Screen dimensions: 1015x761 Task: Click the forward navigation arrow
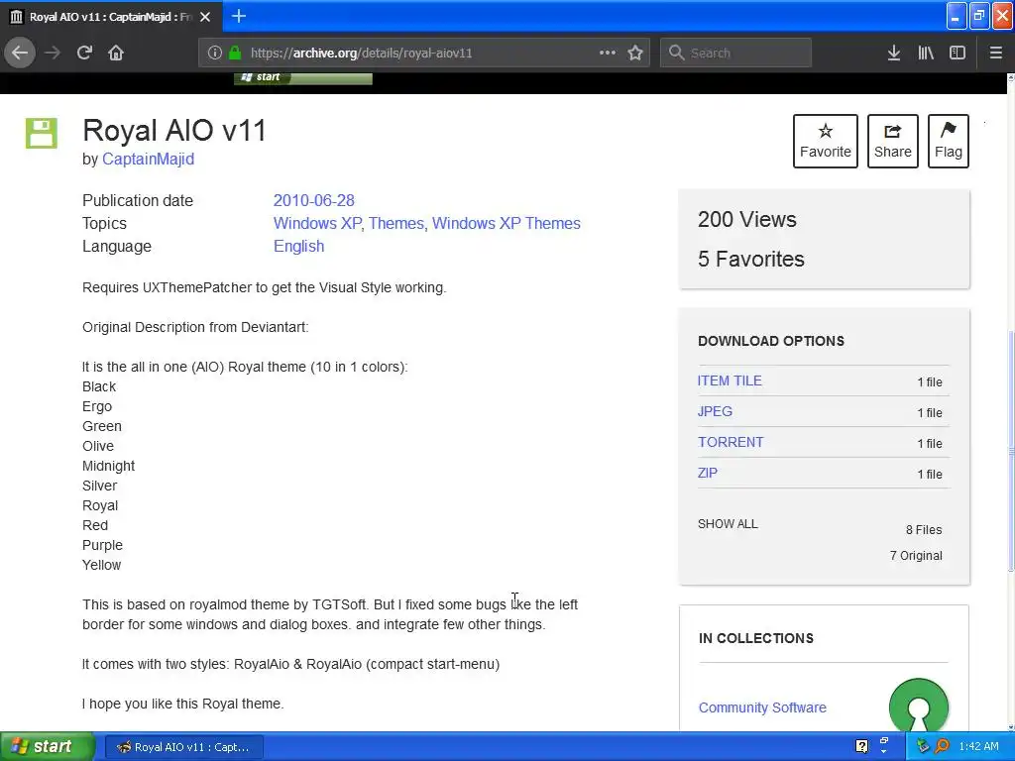click(x=53, y=53)
